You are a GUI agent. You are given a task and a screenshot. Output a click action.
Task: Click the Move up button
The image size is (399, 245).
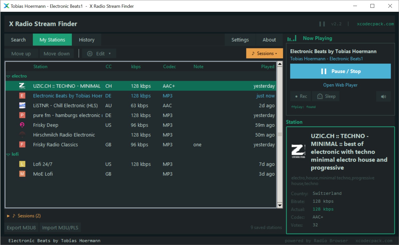[21, 54]
